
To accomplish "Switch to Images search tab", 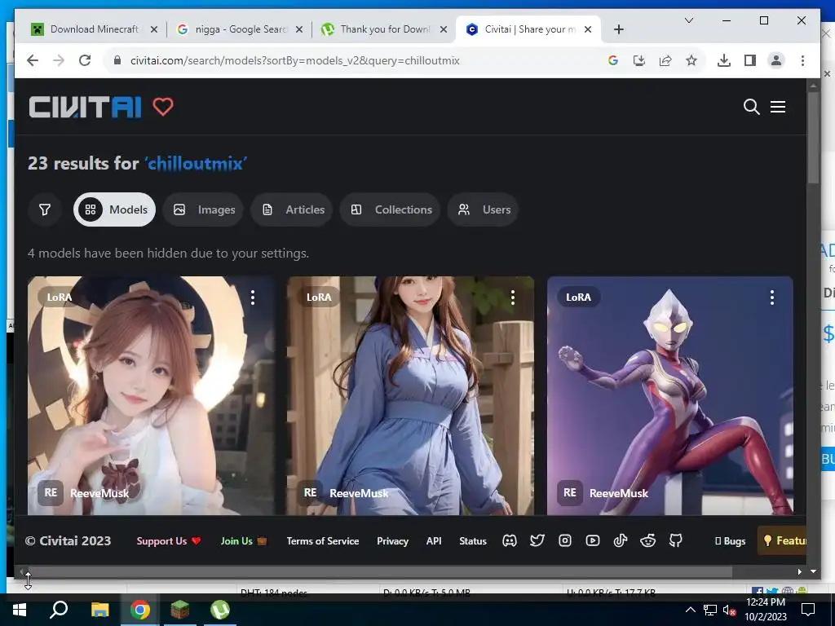I will [x=203, y=209].
